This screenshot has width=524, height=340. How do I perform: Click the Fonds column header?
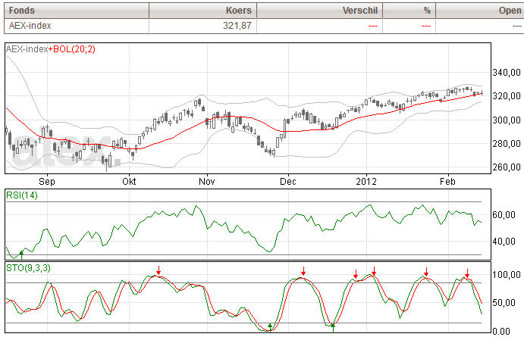(77, 11)
